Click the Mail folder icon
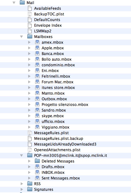The height and width of the screenshot is (193, 131). [22, 3]
